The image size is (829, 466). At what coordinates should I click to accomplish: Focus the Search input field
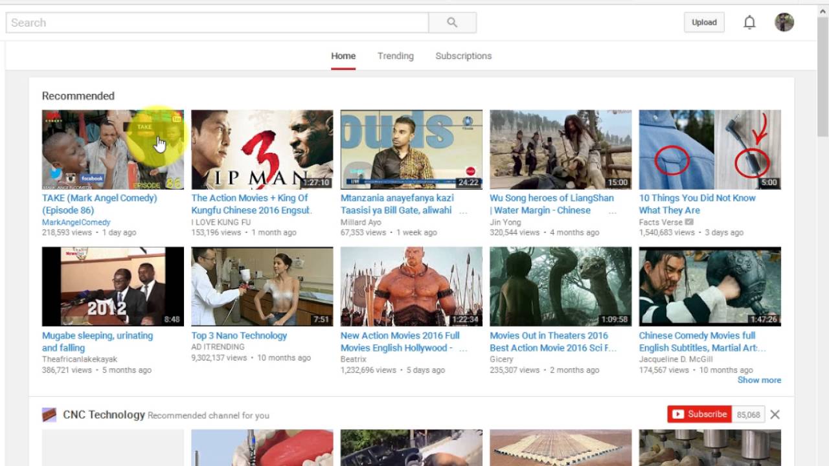(x=218, y=23)
